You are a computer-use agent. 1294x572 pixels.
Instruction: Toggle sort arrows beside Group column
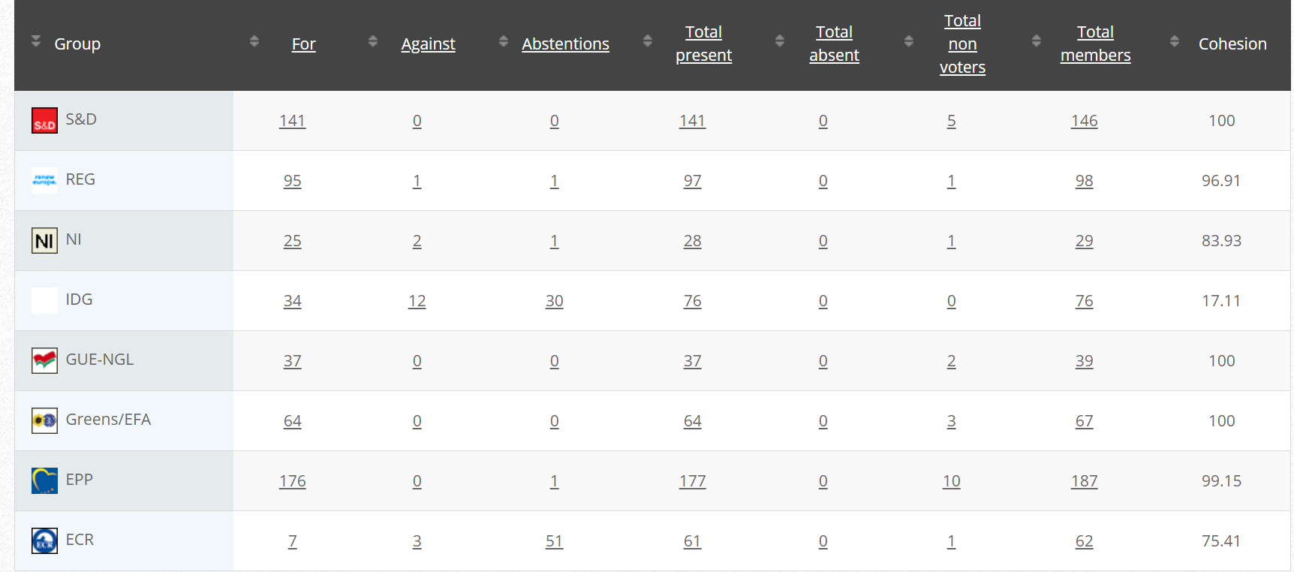coord(36,41)
